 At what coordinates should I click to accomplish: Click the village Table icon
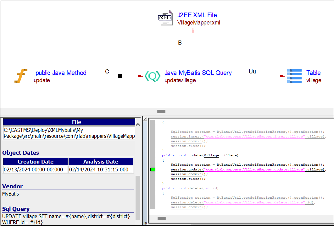(x=294, y=76)
